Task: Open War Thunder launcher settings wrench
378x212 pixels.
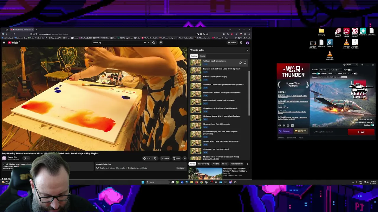Action: click(362, 65)
